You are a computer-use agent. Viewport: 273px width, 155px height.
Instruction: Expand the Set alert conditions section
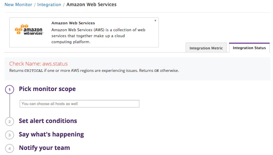[x=48, y=121]
